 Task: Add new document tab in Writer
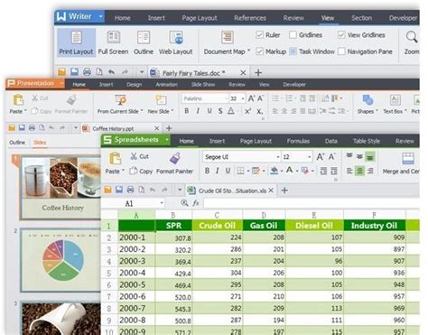coord(258,72)
